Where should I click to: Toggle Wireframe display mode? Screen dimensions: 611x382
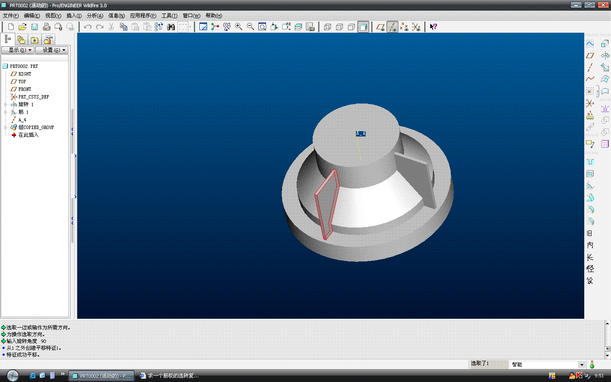328,27
